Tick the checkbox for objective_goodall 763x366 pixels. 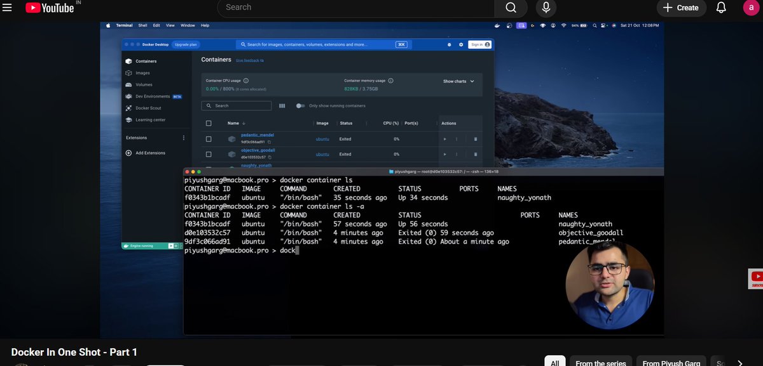click(x=209, y=154)
